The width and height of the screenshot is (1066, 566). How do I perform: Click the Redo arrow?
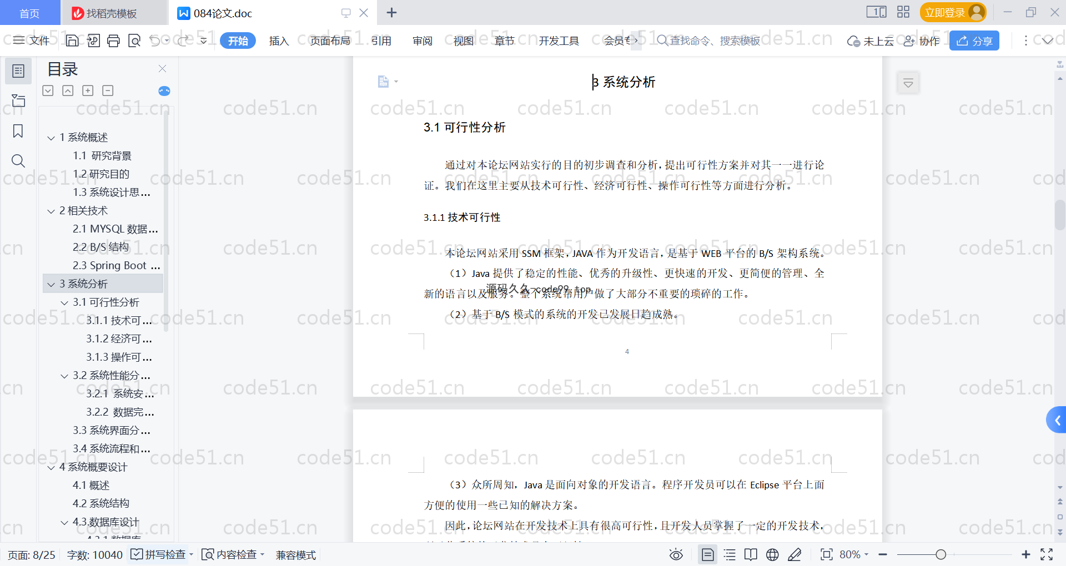(x=183, y=41)
